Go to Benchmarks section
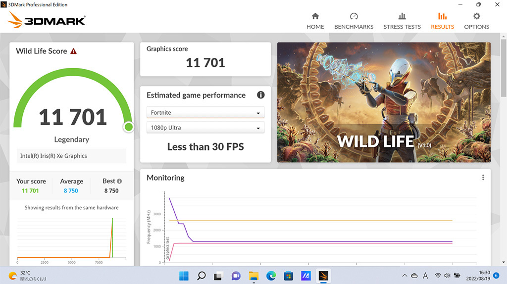The height and width of the screenshot is (284, 507). [x=354, y=21]
